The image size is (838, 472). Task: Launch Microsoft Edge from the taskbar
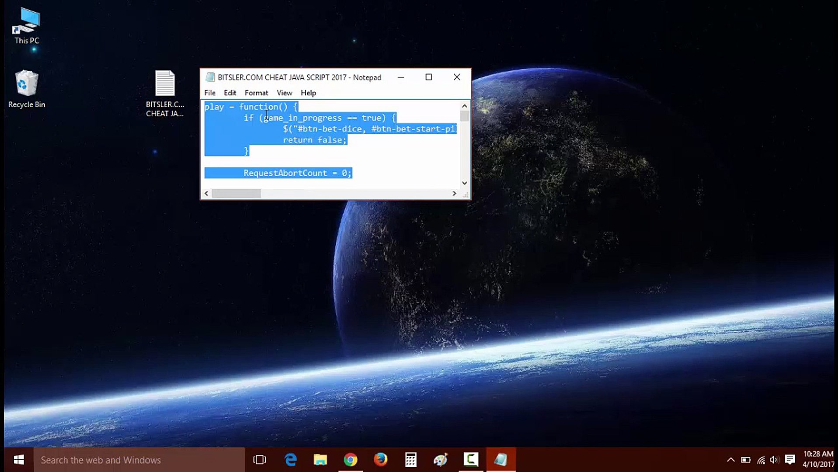click(x=291, y=460)
